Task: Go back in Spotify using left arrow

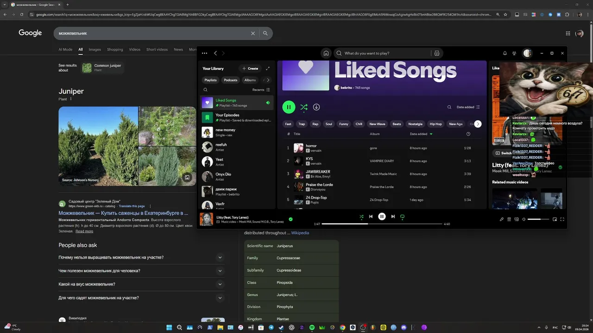Action: [215, 53]
